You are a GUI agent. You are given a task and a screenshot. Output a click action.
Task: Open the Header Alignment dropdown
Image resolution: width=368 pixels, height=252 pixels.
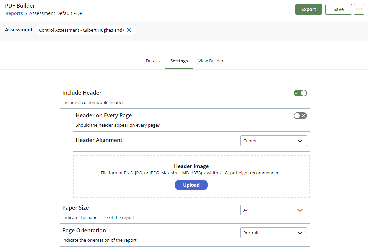273,141
